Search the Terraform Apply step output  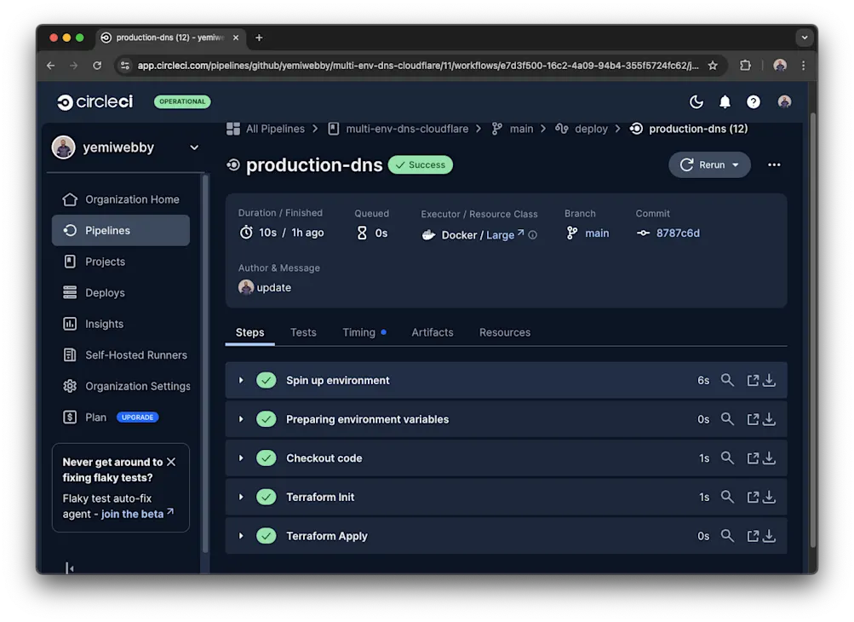(x=728, y=536)
